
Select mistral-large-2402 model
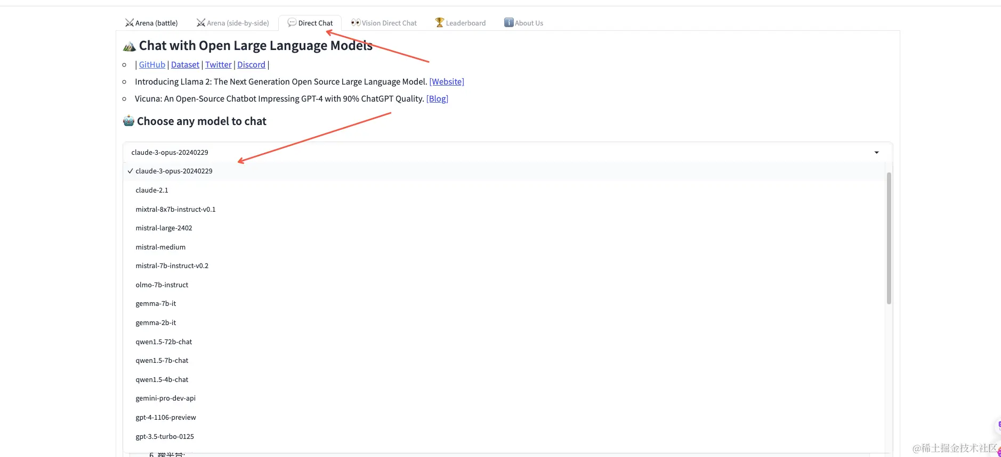(504, 228)
